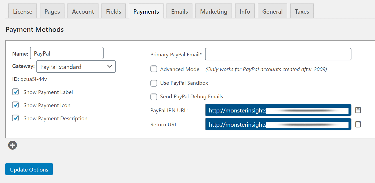Switch to the License tab

point(23,11)
